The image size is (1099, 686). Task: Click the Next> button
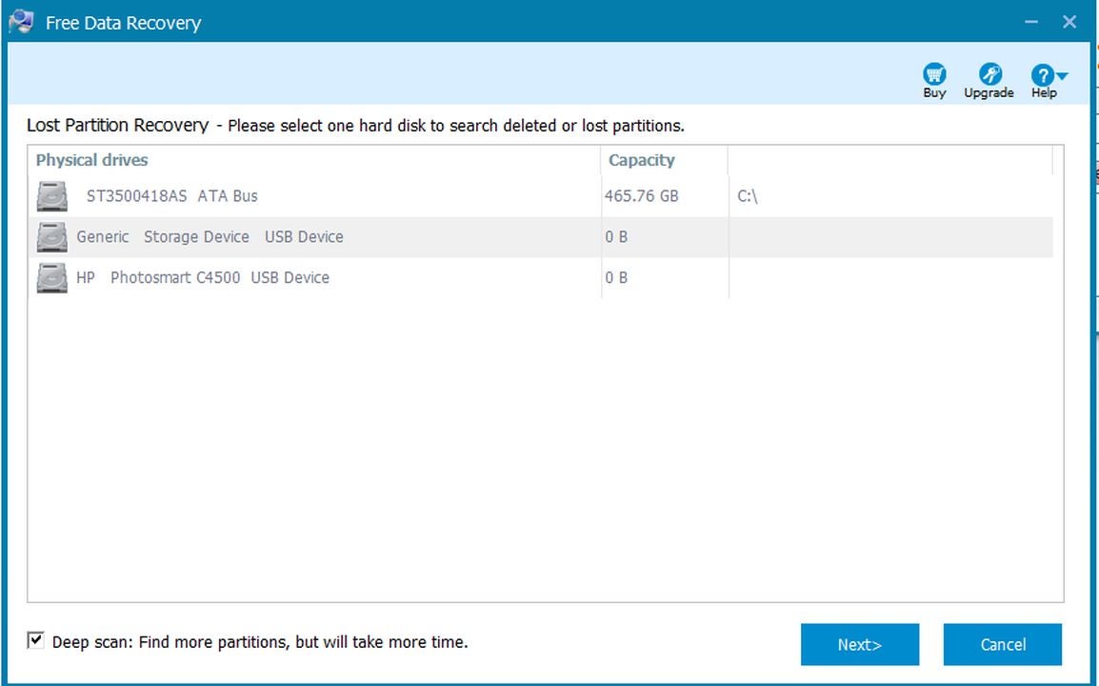coord(860,644)
